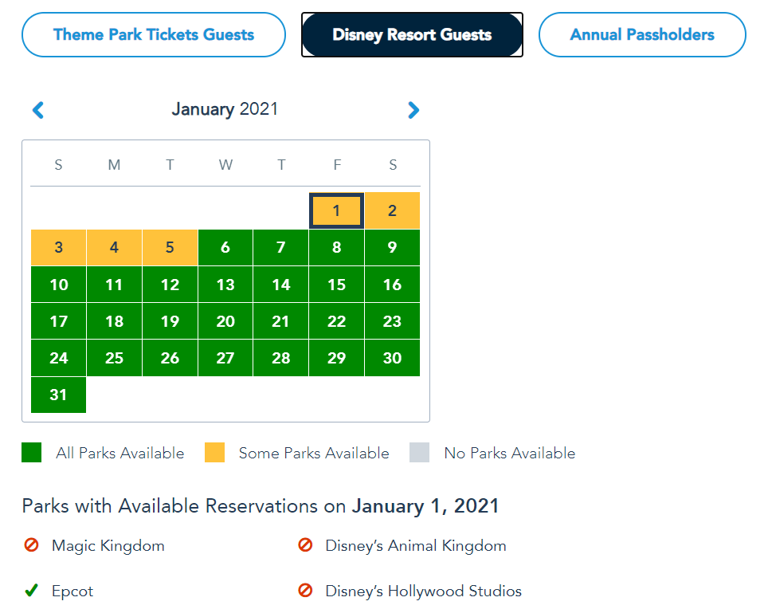Switch to Theme Park Tickets Guests tab
This screenshot has width=768, height=613.
[x=154, y=35]
